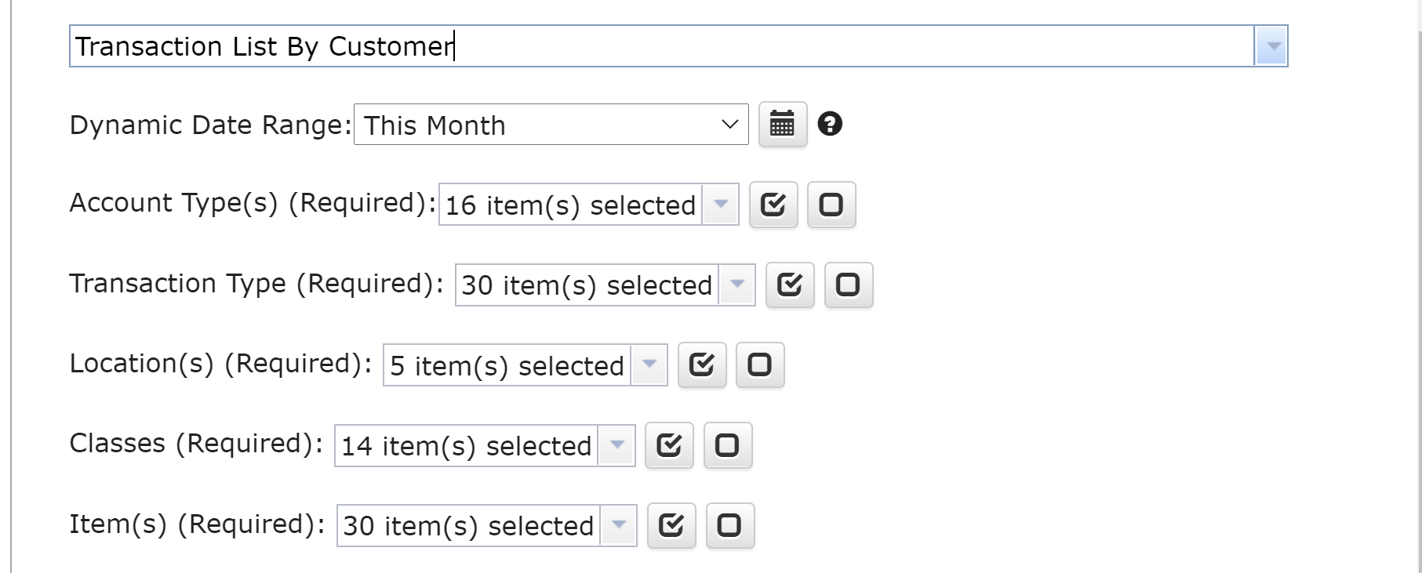
Task: Select all Transaction Types via the check icon
Action: pos(790,285)
